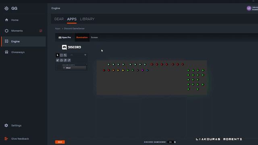The width and height of the screenshot is (258, 145).
Task: Select the magenta LED on the keyboard
Action: pos(142,70)
